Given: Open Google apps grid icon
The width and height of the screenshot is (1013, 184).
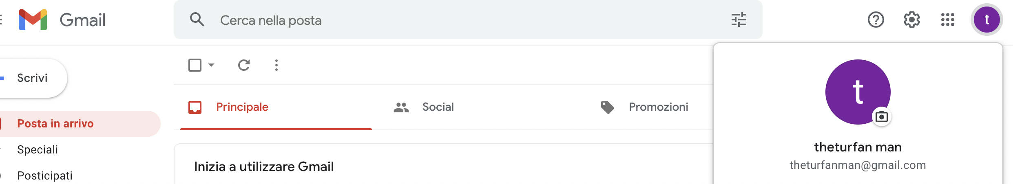Looking at the screenshot, I should tap(947, 20).
